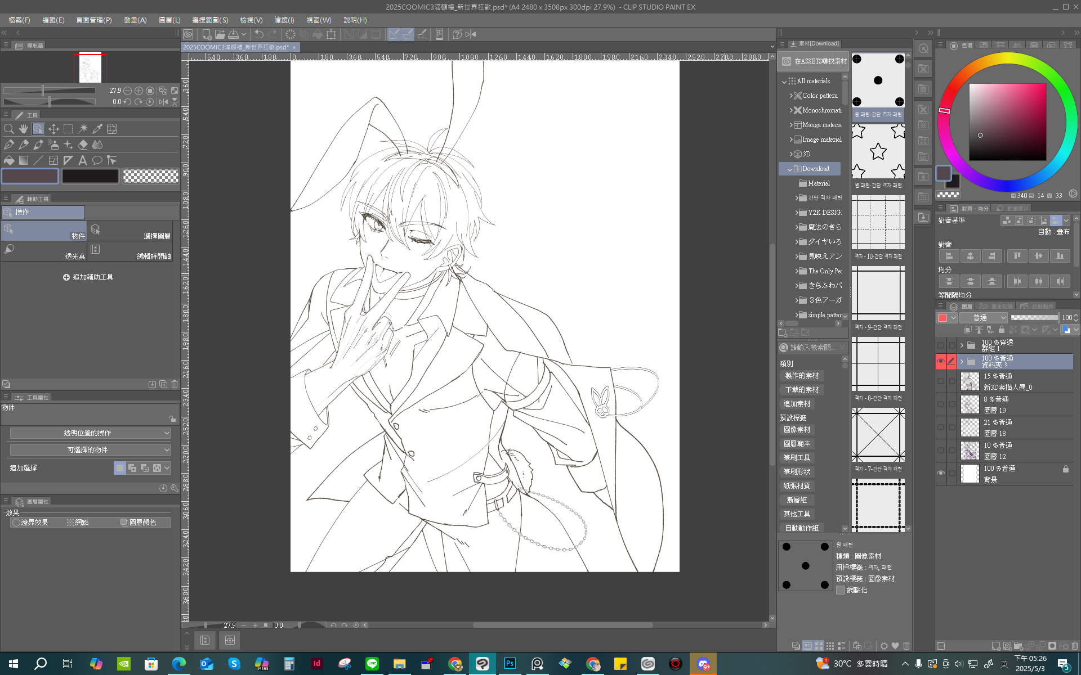Select the Zoom magnifier tool
The image size is (1081, 675).
click(x=9, y=129)
